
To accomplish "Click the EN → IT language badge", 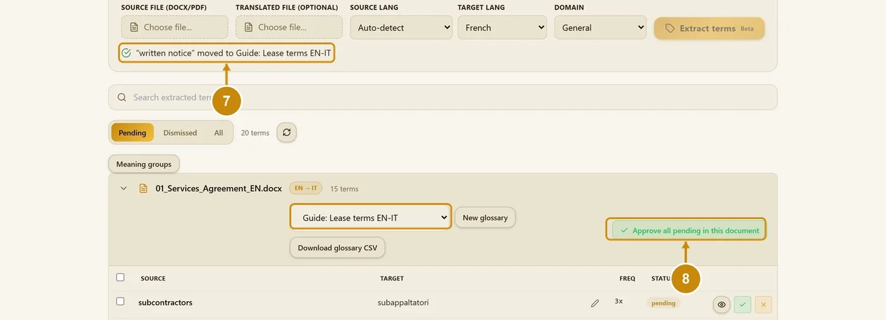I will 306,188.
